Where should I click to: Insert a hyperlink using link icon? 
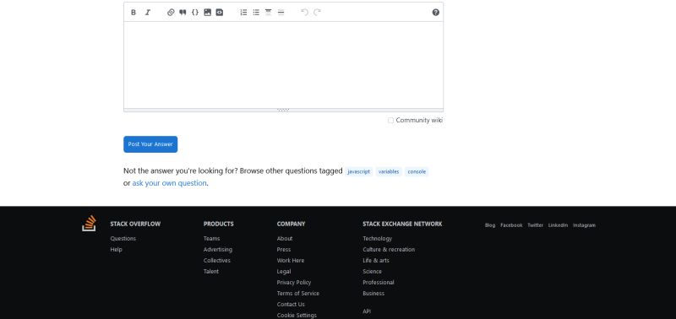[171, 13]
